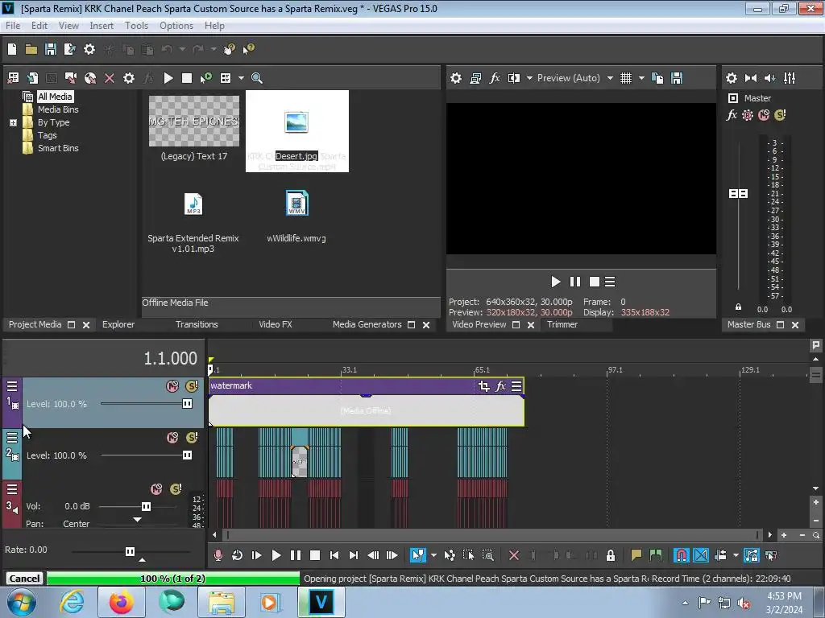Expand the By Type tree node
The width and height of the screenshot is (825, 618).
(x=13, y=123)
